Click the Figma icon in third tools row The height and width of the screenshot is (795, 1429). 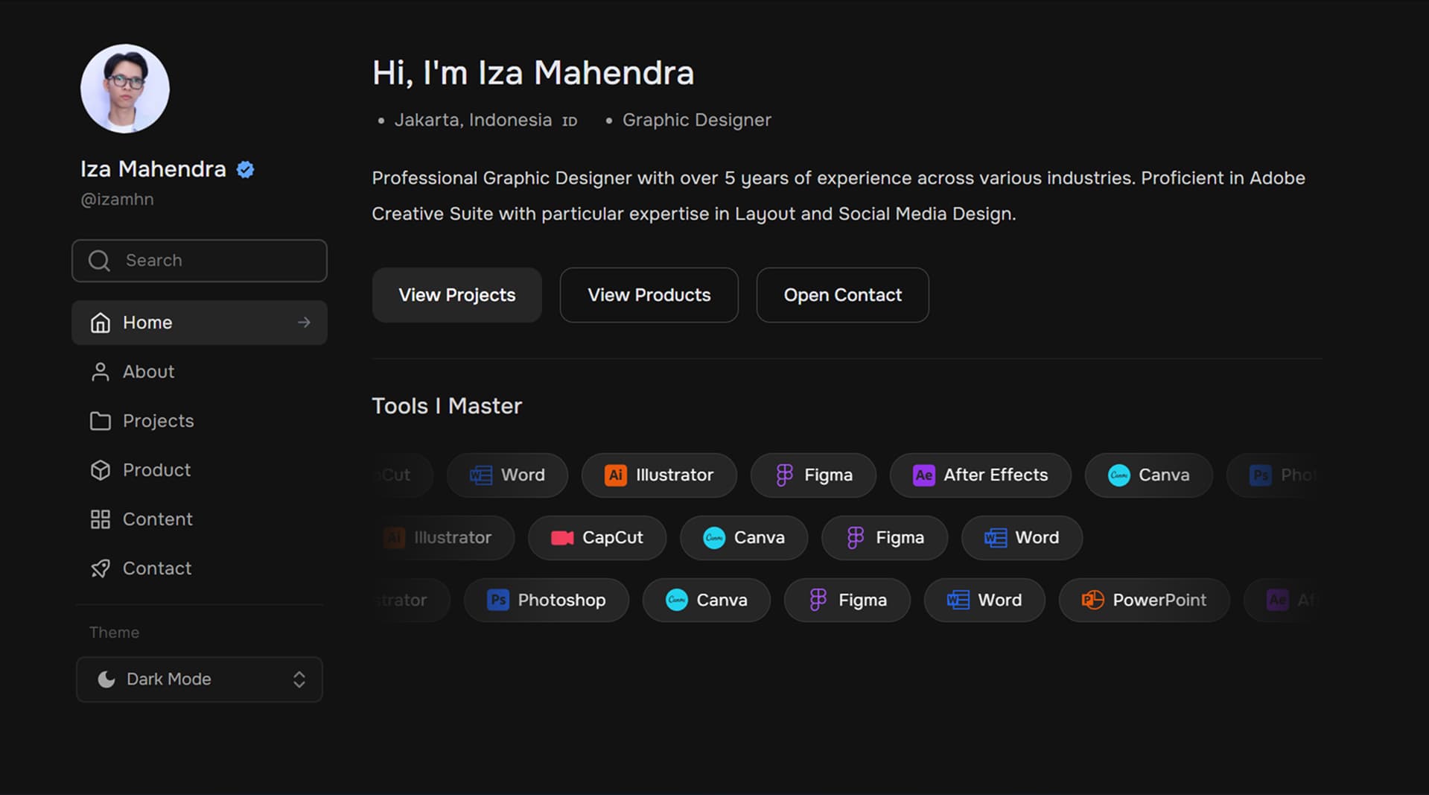point(818,601)
